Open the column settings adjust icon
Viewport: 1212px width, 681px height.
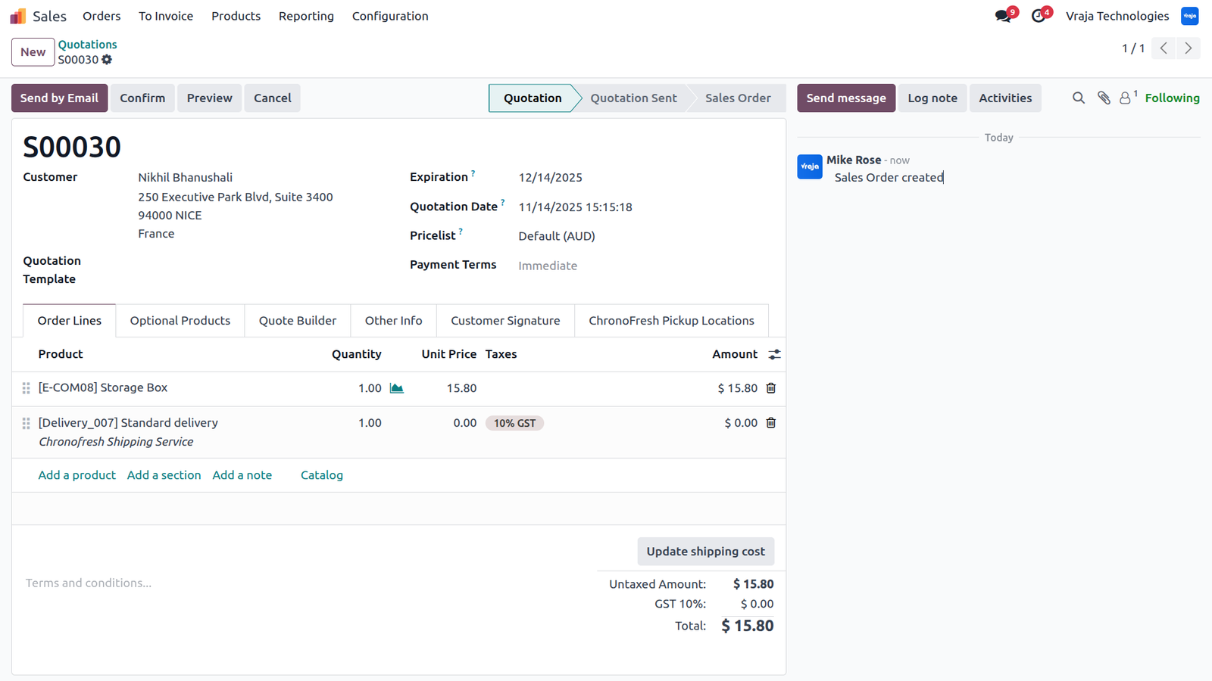click(x=774, y=354)
